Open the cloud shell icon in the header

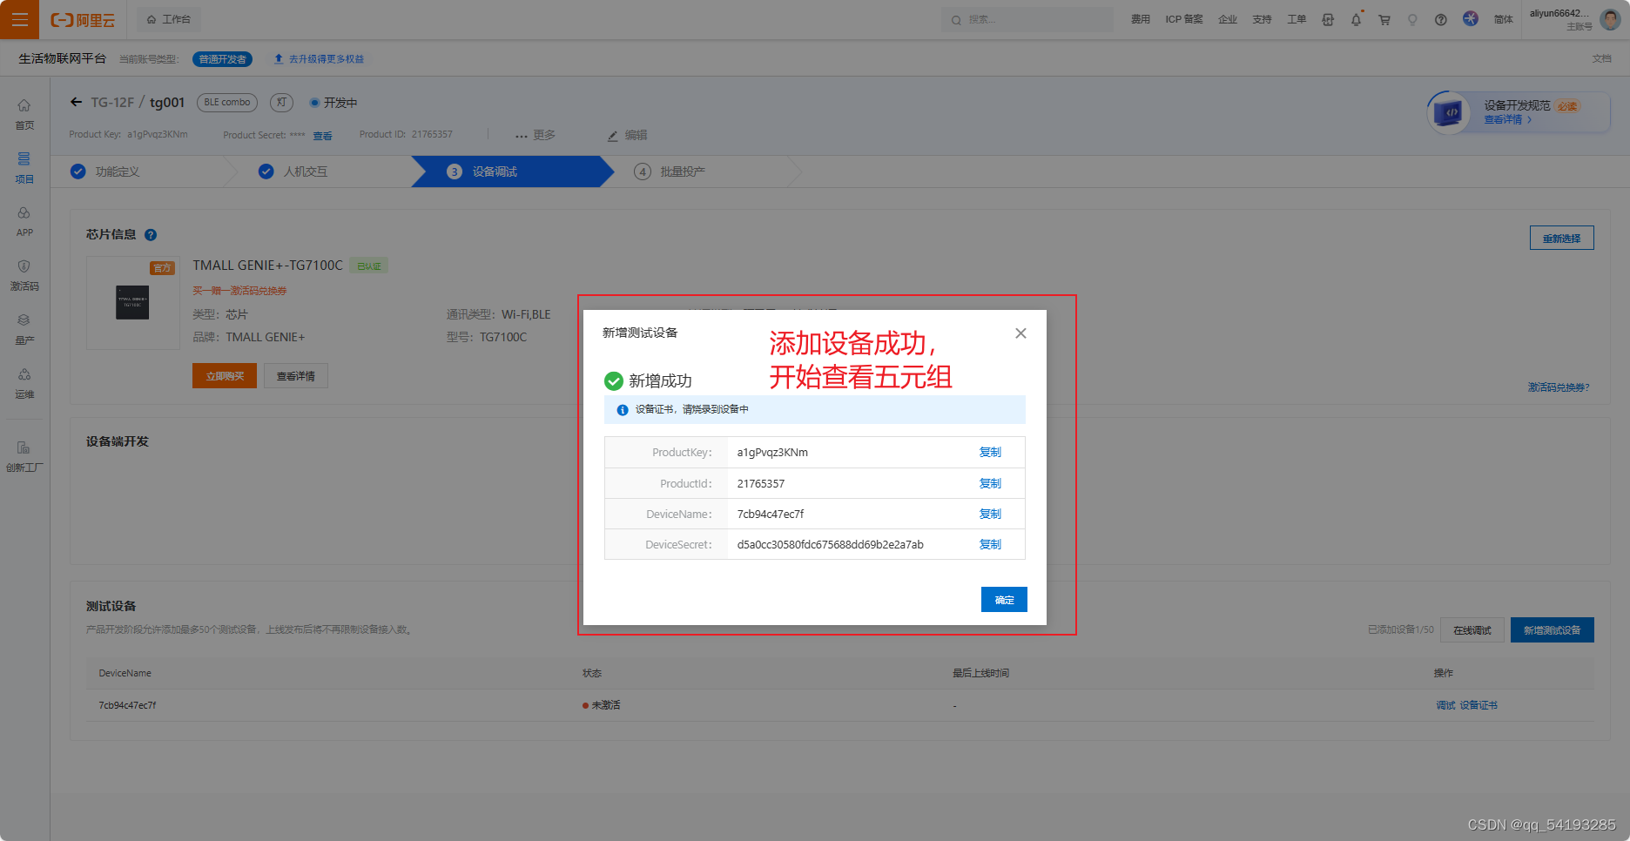[1328, 19]
